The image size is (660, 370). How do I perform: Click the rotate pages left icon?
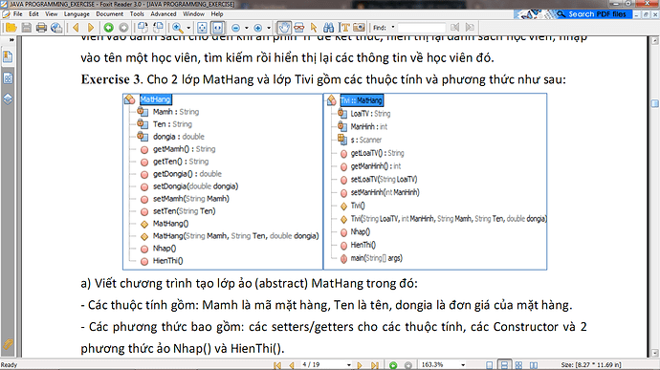[x=143, y=28]
